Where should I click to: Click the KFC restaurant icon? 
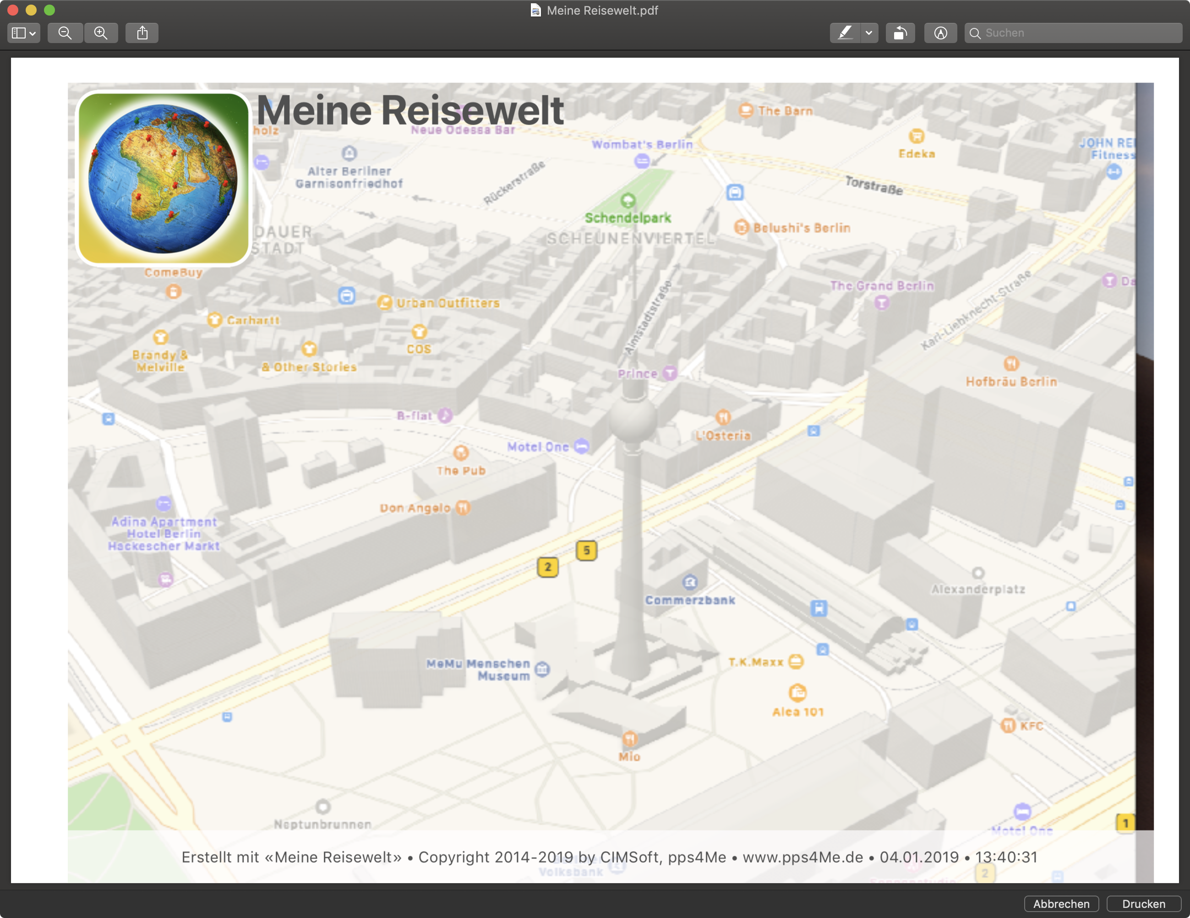(1009, 725)
